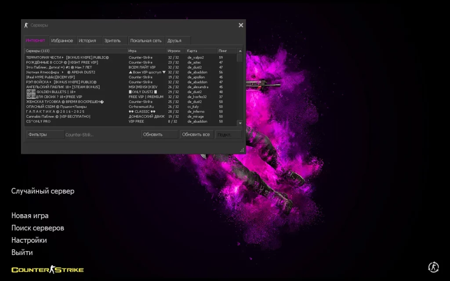Click the Counter-Strike icon in the Серверы title bar
Image resolution: width=450 pixels, height=281 pixels.
point(26,25)
